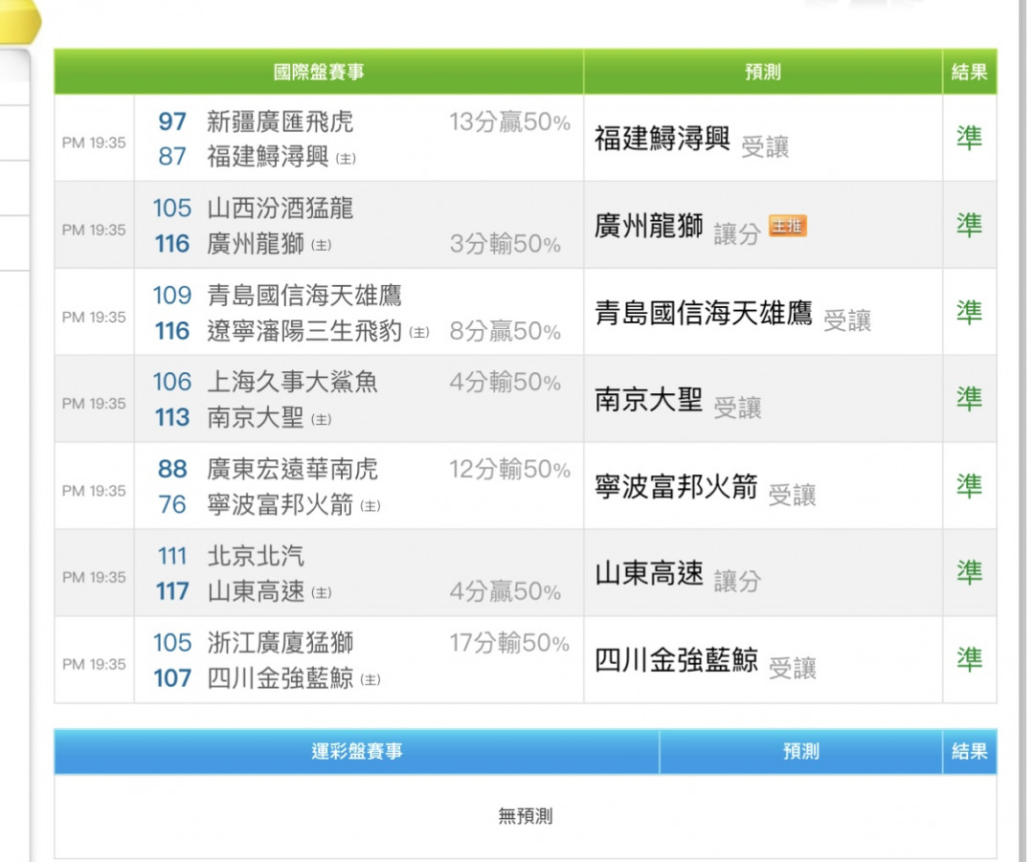Click score 111 beside 北京北汽

[x=172, y=556]
